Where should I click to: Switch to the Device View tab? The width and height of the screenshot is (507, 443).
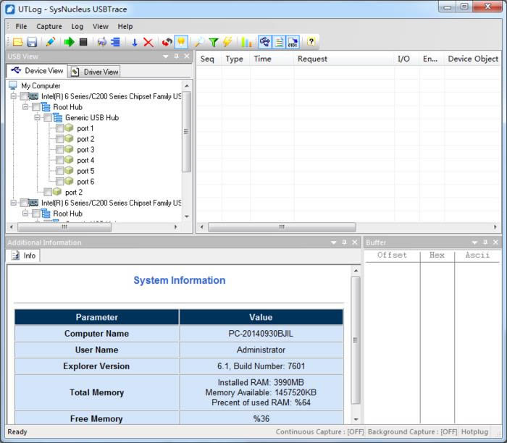click(x=37, y=71)
